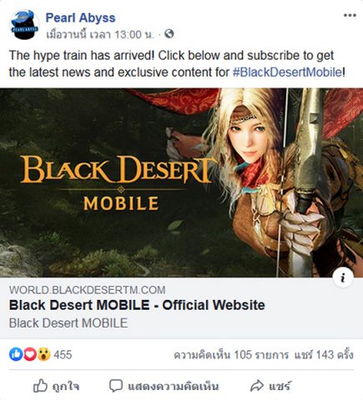Click the red heart reaction icon
Viewport: 363px width, 400px height.
(x=30, y=354)
